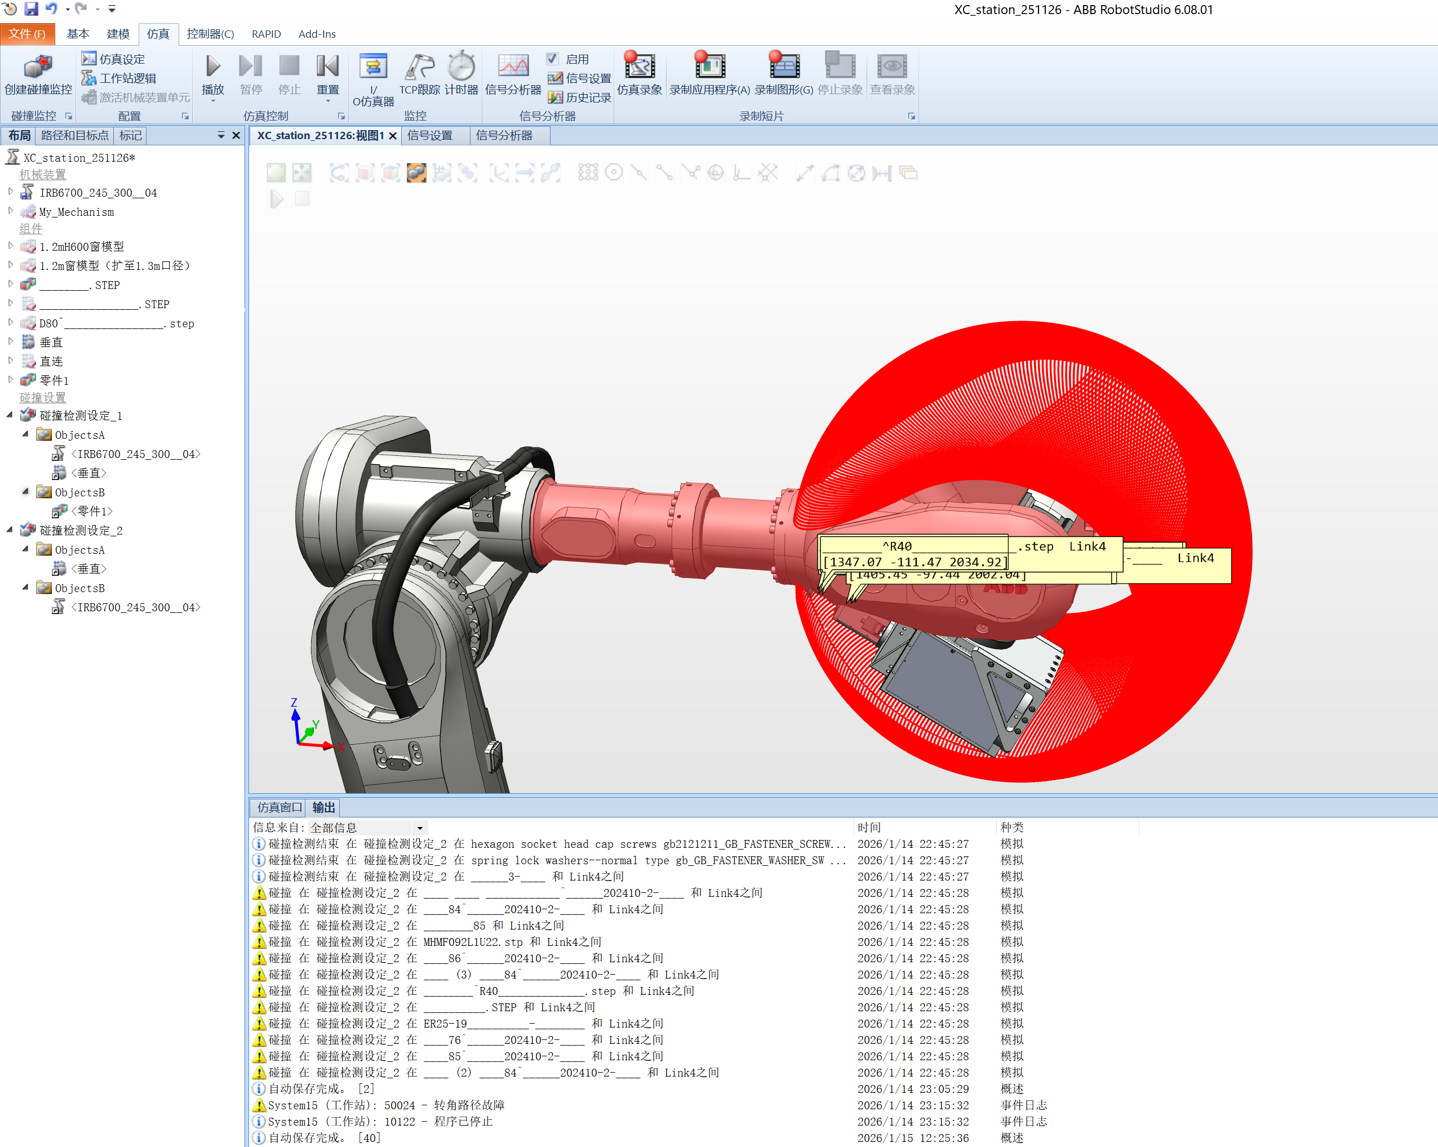The image size is (1438, 1147).
Task: Switch to Paths and Targets (路径和目标点) tab
Action: (x=74, y=135)
